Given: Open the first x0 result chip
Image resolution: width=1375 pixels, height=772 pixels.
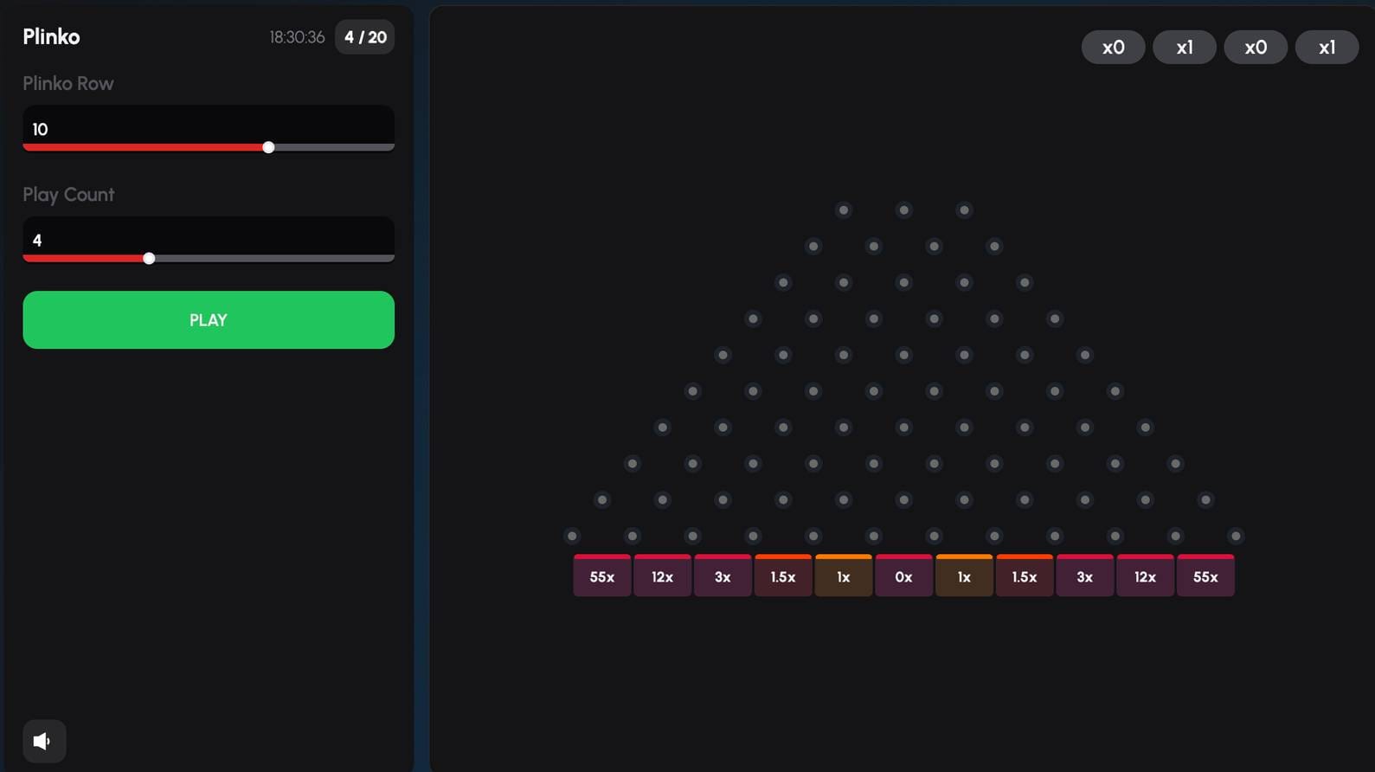Looking at the screenshot, I should tap(1113, 48).
